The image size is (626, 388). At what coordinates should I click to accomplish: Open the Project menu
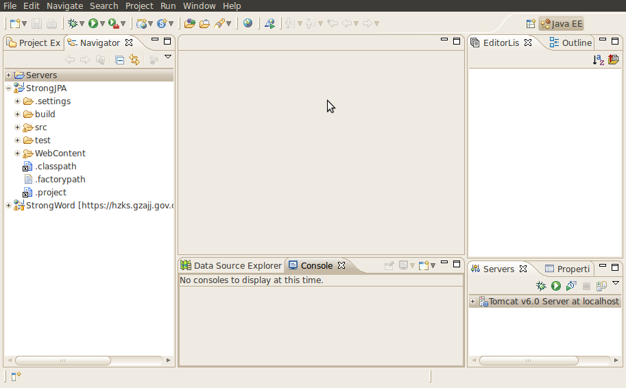139,5
